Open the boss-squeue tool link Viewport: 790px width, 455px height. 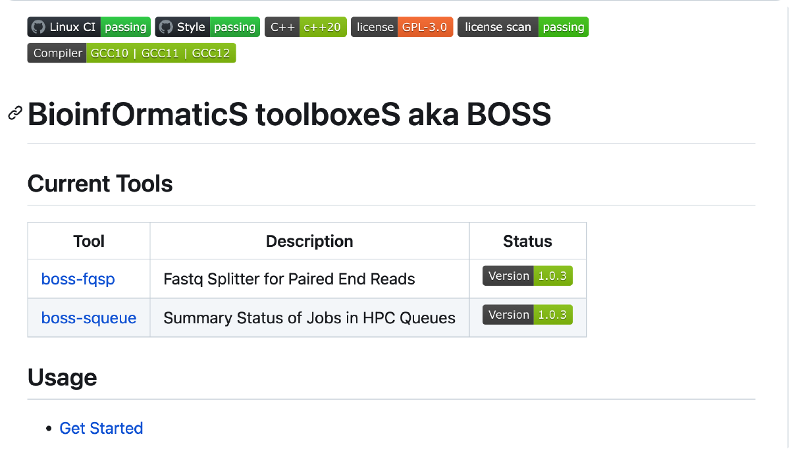(89, 318)
